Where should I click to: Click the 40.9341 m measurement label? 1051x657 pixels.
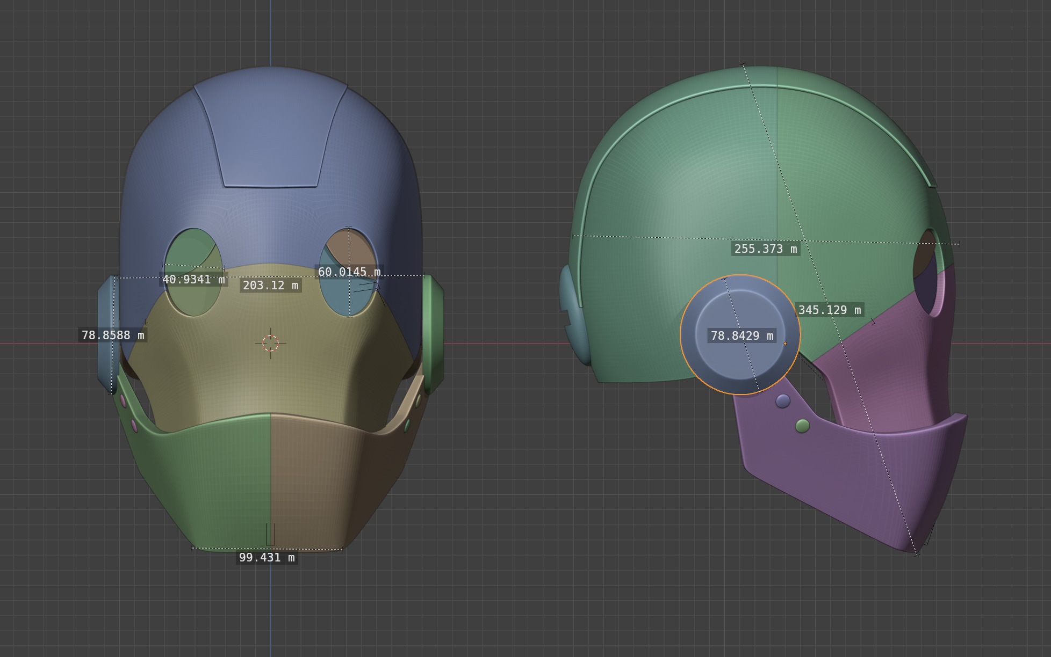[194, 280]
